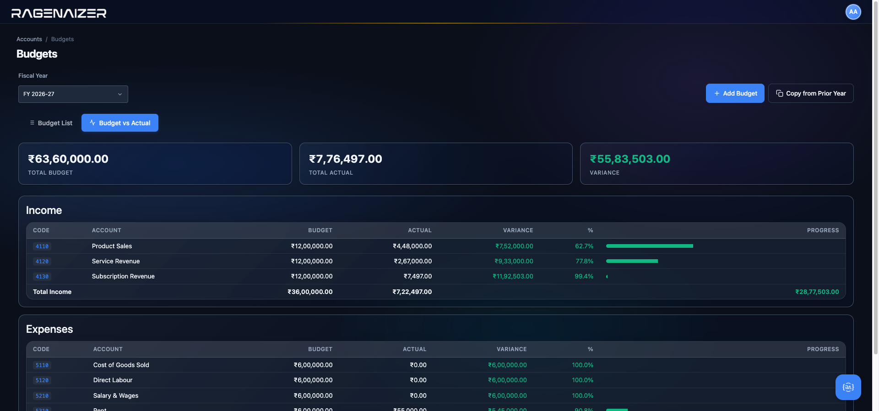Click the Add Budget button
Viewport: 879px width, 411px height.
click(735, 93)
